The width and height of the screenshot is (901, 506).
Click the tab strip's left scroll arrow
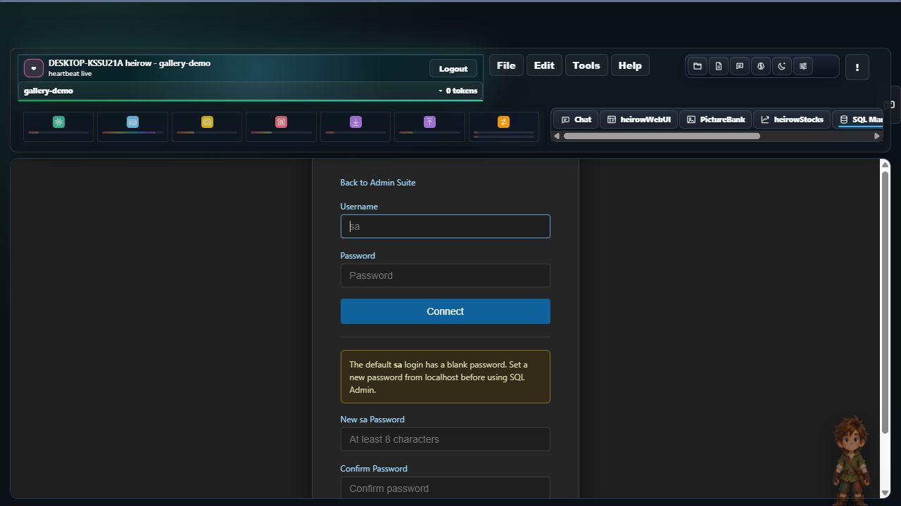[557, 136]
